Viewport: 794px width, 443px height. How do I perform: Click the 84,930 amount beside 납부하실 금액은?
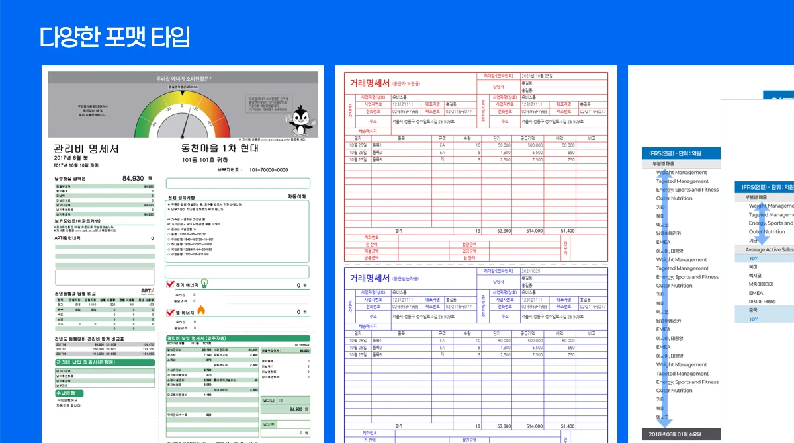point(133,179)
